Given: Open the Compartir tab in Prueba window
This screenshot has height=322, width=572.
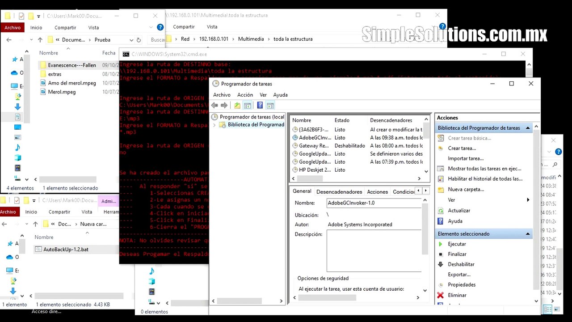Looking at the screenshot, I should pos(66,28).
